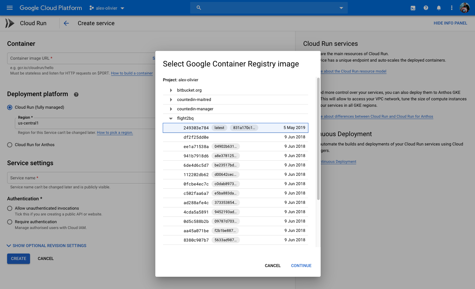Collapse the flight2bq image folder
Screen dimensions: 475x289
[x=171, y=118]
